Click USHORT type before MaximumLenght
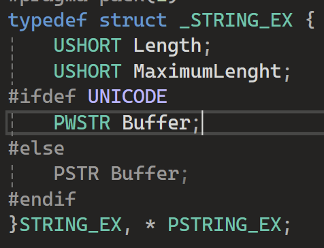Screen dimensions: 324x248 [x=88, y=71]
